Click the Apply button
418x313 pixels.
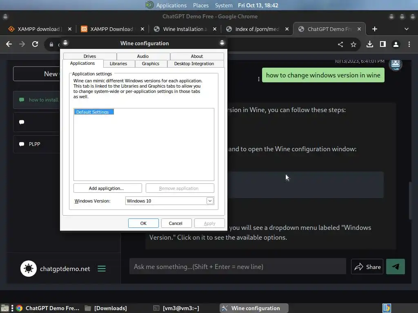(209, 223)
